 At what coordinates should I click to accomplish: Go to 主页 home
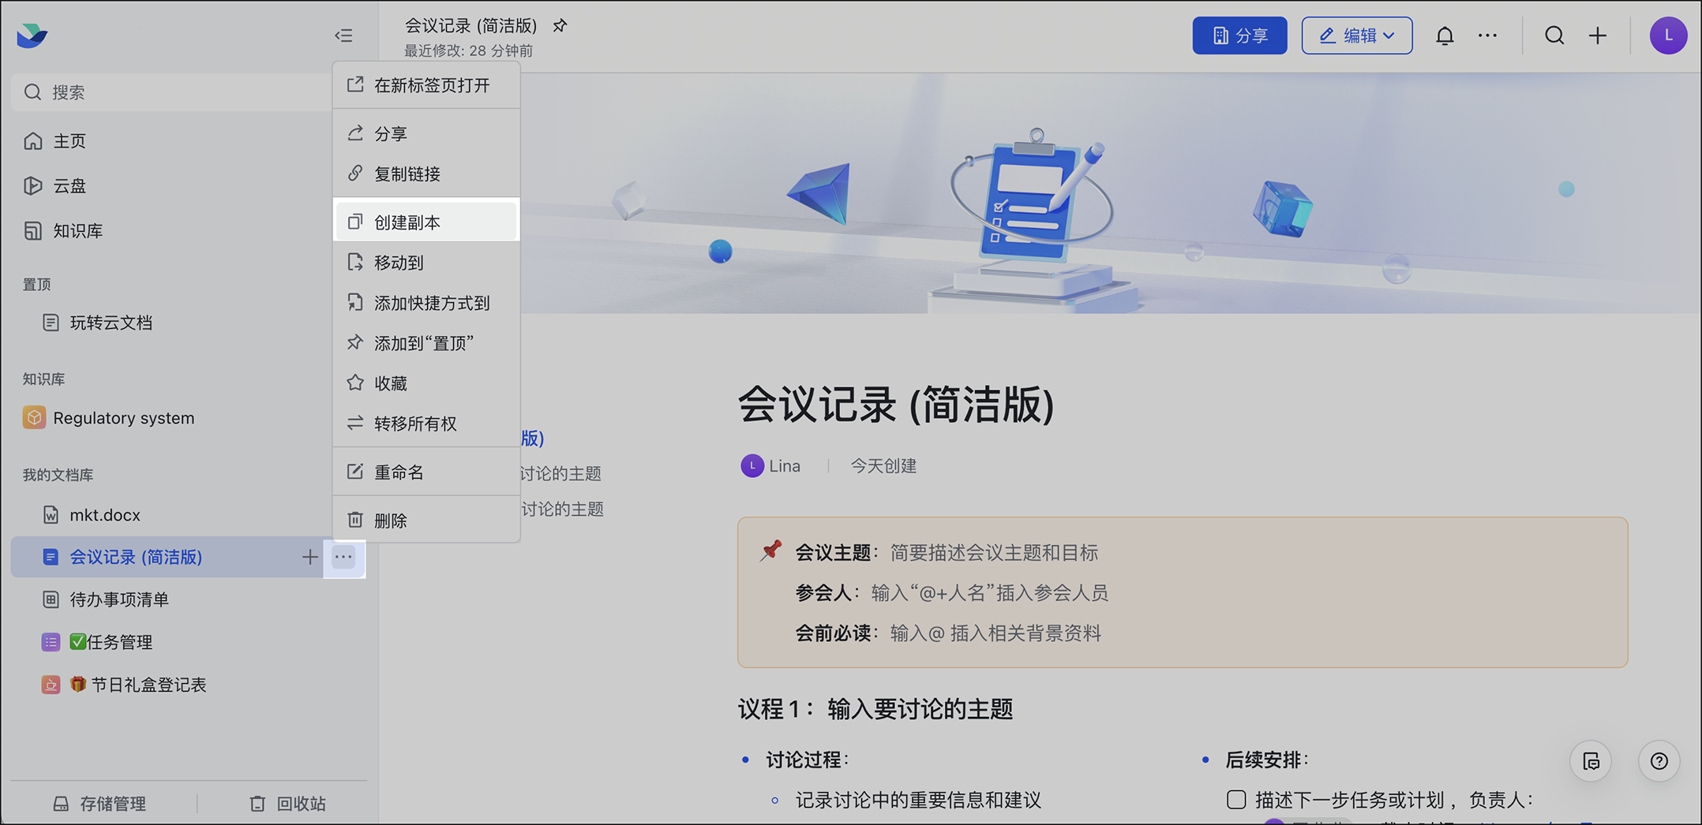pos(69,141)
